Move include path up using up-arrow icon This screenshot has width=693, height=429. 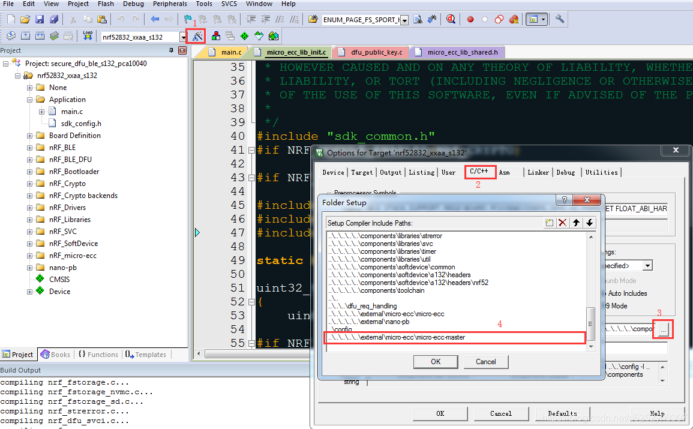click(x=577, y=222)
